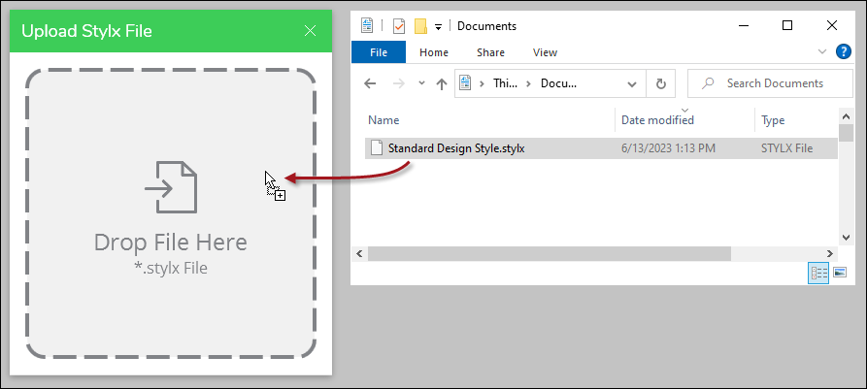Expand the ribbon with chevron
Image resolution: width=867 pixels, height=389 pixels.
pyautogui.click(x=821, y=52)
